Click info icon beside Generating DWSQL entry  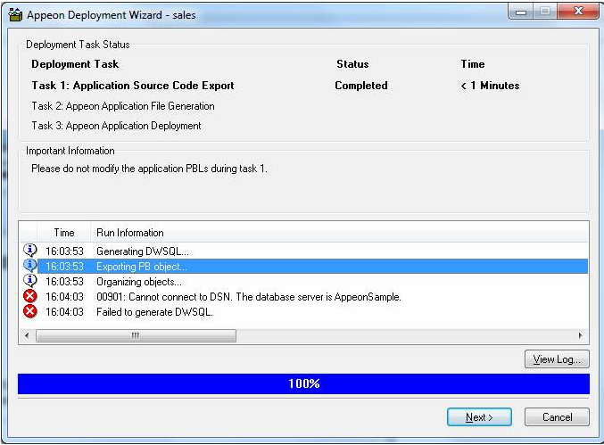30,251
